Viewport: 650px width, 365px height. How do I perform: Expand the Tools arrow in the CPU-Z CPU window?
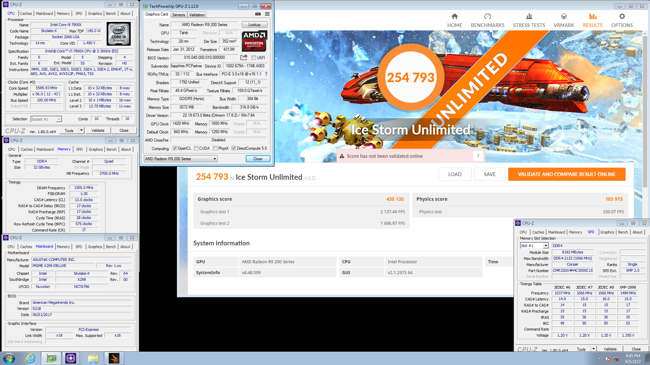81,130
